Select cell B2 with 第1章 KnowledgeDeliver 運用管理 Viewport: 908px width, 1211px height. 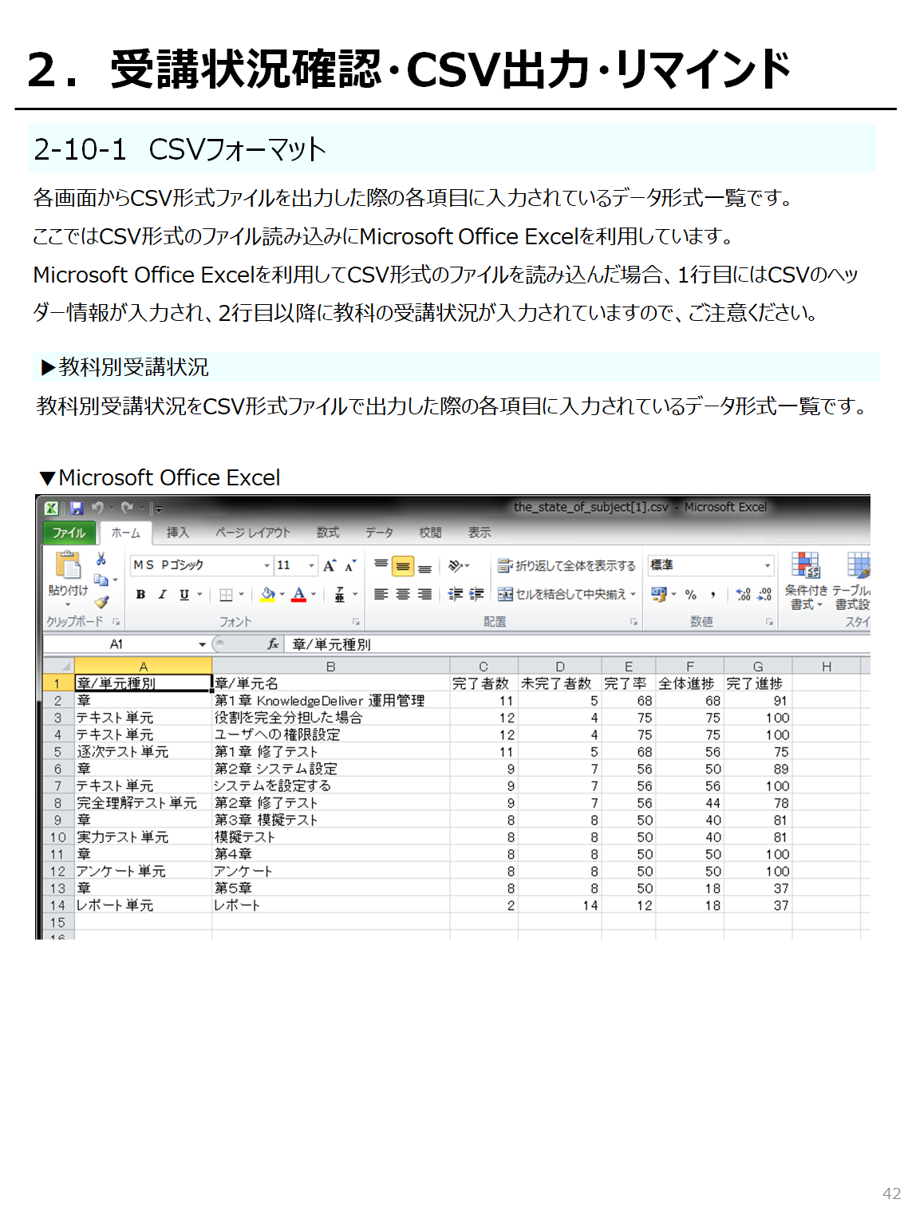tap(330, 701)
